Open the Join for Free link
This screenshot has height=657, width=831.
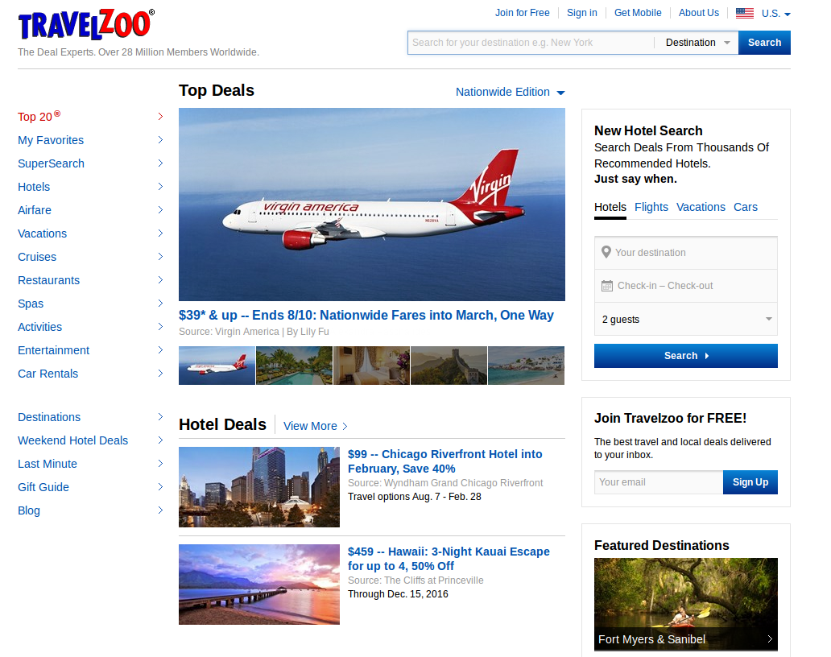click(522, 13)
